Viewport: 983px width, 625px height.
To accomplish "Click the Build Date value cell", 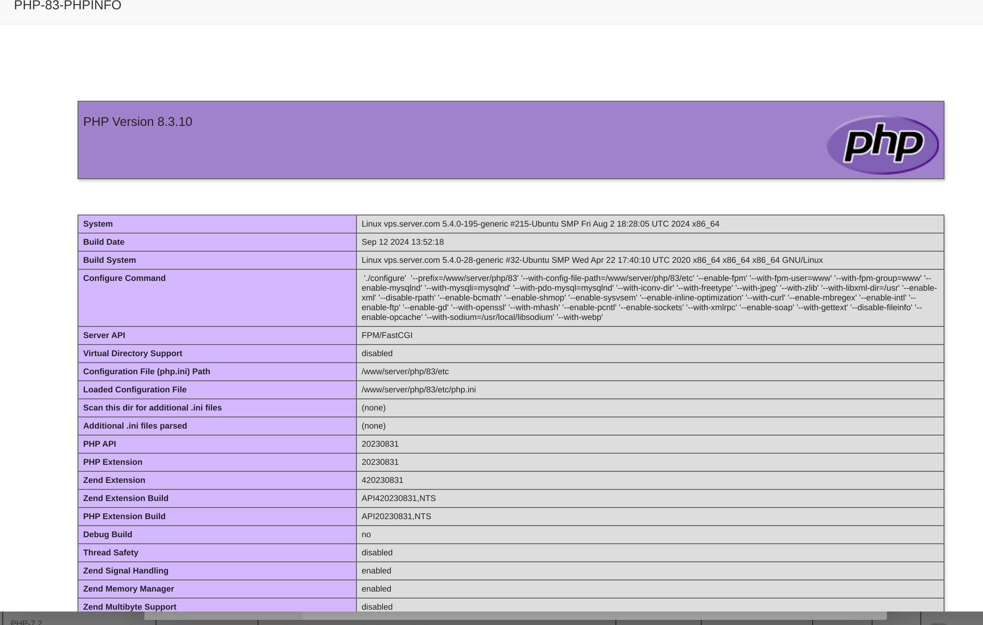I will [x=402, y=242].
